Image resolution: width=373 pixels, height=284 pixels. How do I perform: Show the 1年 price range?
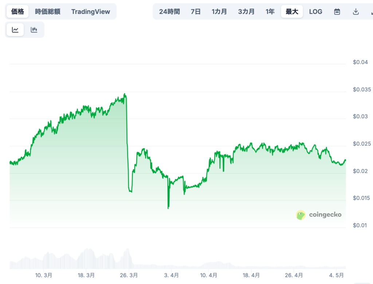(x=270, y=12)
